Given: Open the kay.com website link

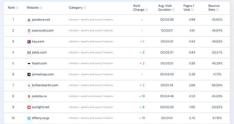Looking at the screenshot, I should [38, 42].
